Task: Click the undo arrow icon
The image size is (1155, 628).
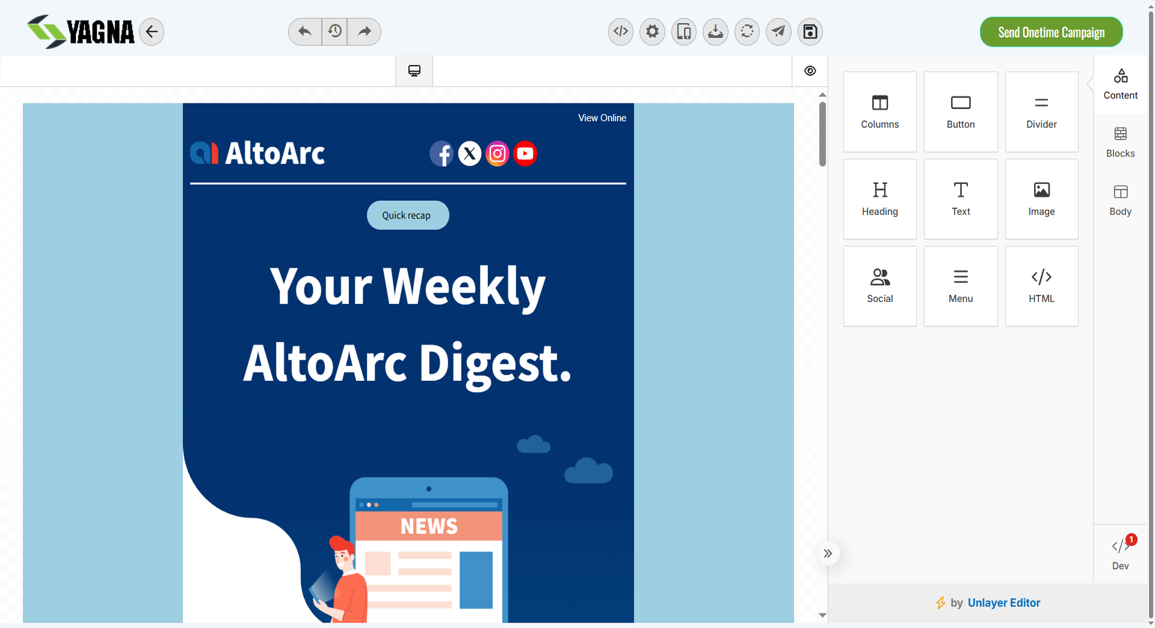Action: click(x=304, y=32)
